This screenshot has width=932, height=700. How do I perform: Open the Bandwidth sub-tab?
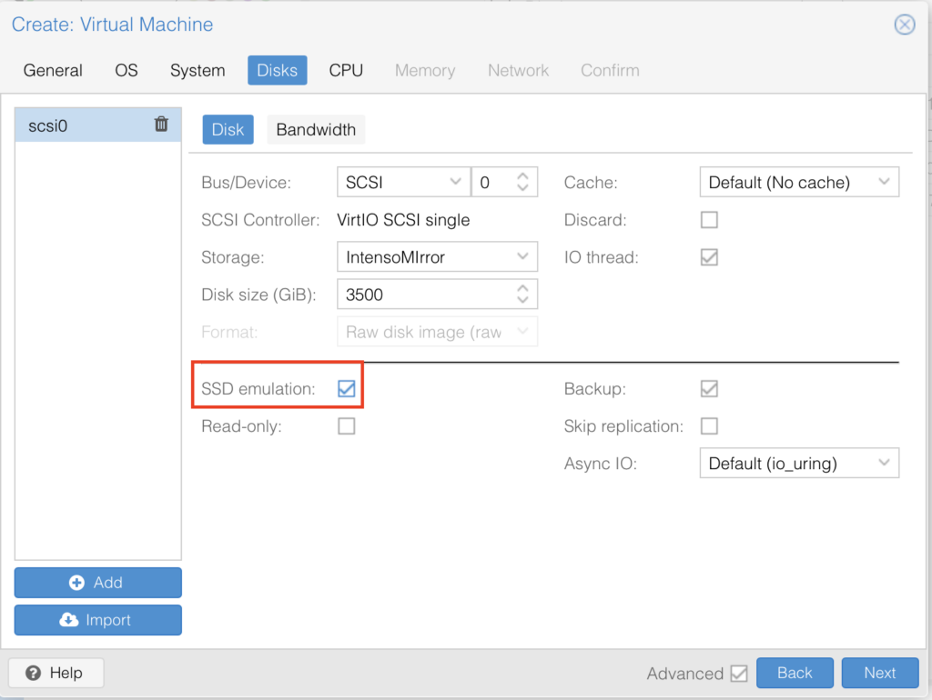[316, 129]
